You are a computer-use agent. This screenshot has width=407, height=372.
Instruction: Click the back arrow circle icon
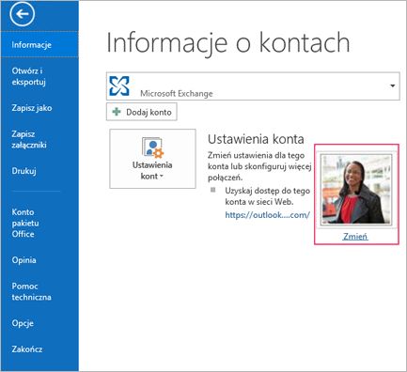click(22, 14)
